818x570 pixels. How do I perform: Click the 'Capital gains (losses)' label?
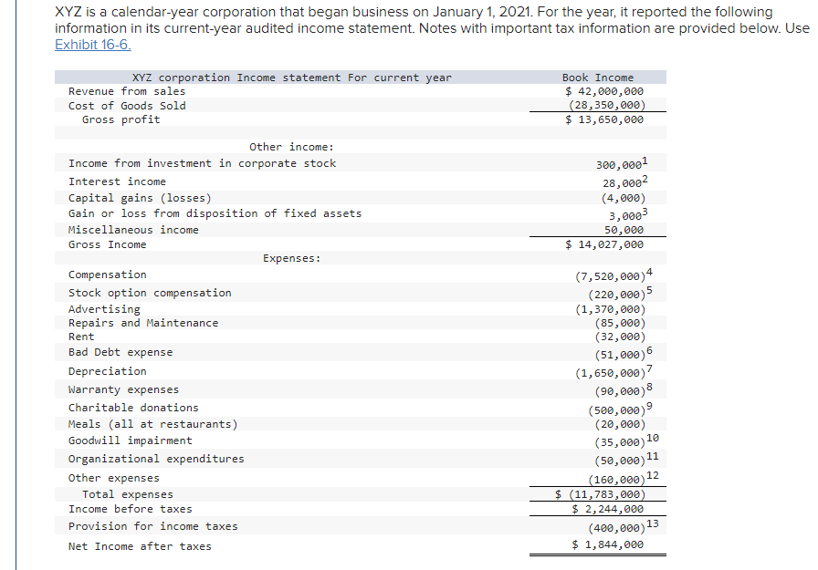click(140, 198)
